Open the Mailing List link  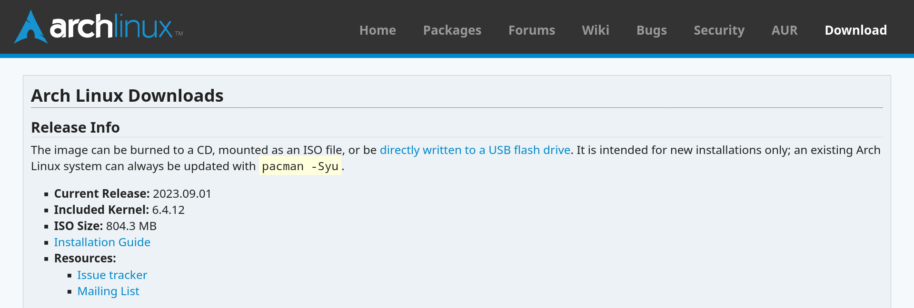click(x=108, y=291)
